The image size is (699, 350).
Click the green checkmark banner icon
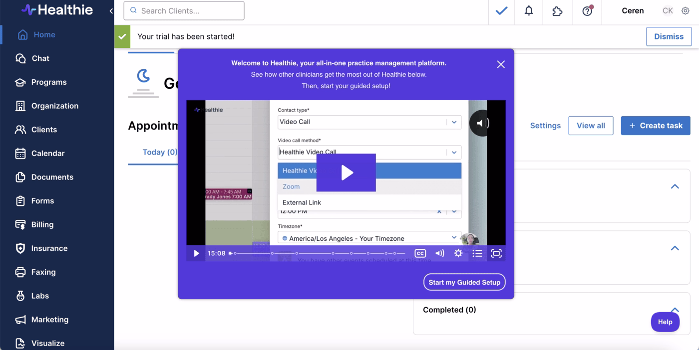click(122, 36)
